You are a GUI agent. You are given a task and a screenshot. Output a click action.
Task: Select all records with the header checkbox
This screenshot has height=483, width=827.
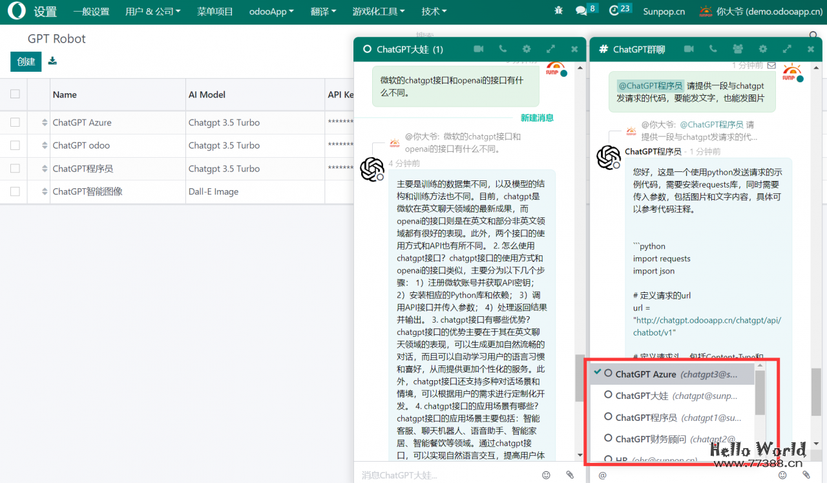[x=15, y=94]
